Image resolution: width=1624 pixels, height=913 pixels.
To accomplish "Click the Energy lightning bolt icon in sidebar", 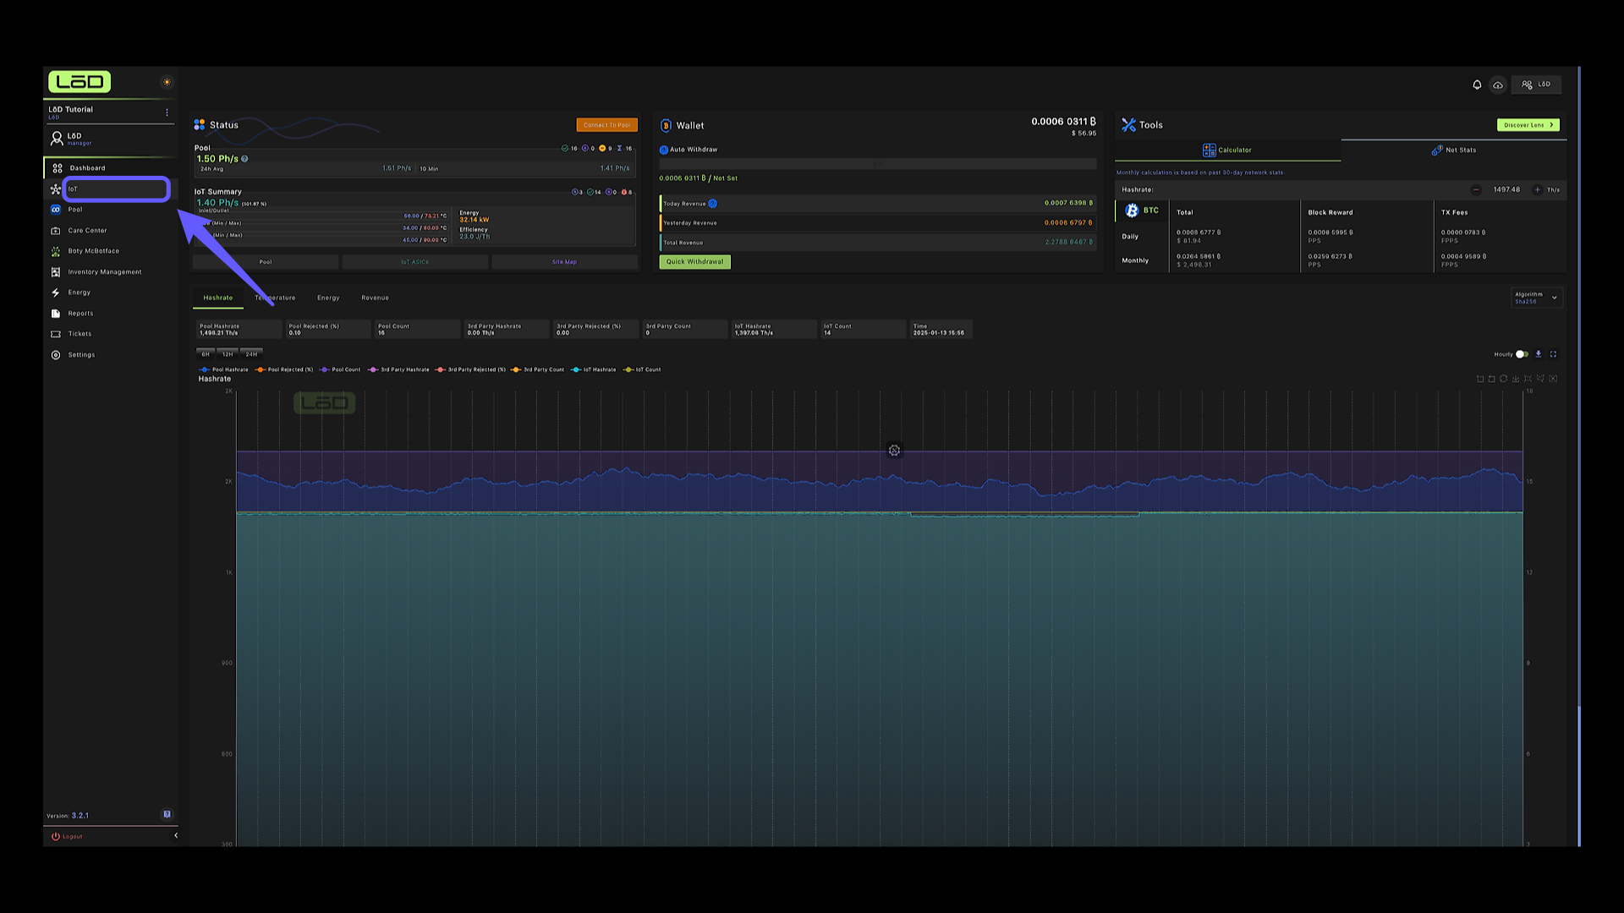I will coord(56,292).
